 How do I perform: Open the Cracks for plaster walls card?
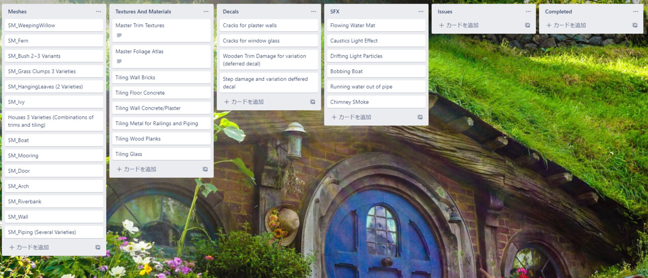269,25
